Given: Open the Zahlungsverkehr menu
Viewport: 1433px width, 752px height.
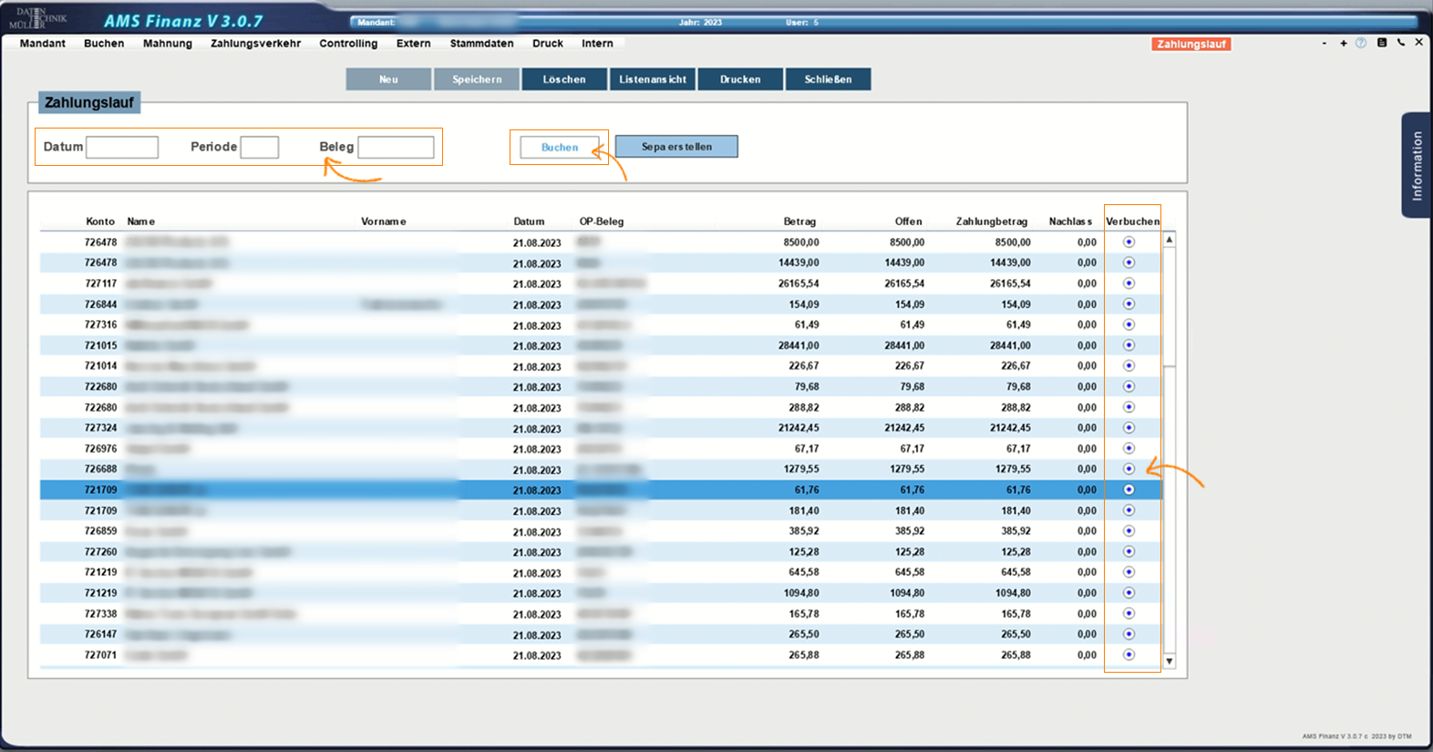Looking at the screenshot, I should 255,44.
